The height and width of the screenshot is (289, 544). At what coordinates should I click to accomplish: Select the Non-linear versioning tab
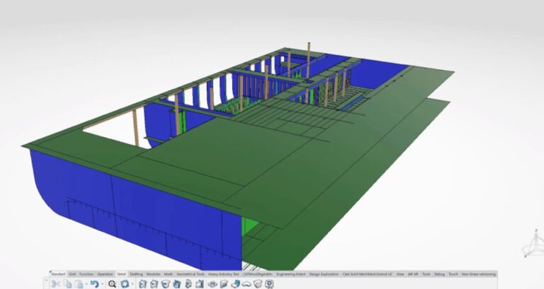[x=478, y=273]
